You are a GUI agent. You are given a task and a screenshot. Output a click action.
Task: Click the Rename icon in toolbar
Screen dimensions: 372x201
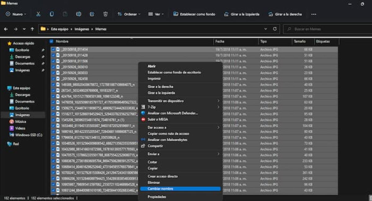point(78,14)
